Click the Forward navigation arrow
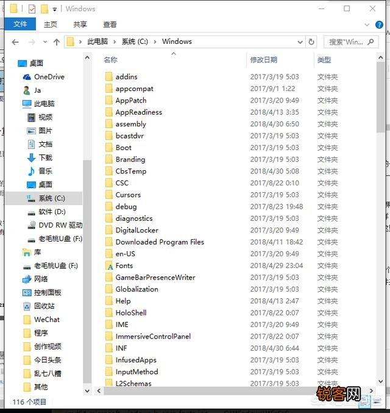This screenshot has width=390, height=413. (x=32, y=42)
